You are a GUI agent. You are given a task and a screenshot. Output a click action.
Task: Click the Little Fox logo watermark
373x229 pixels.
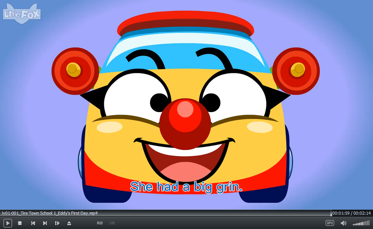(22, 14)
